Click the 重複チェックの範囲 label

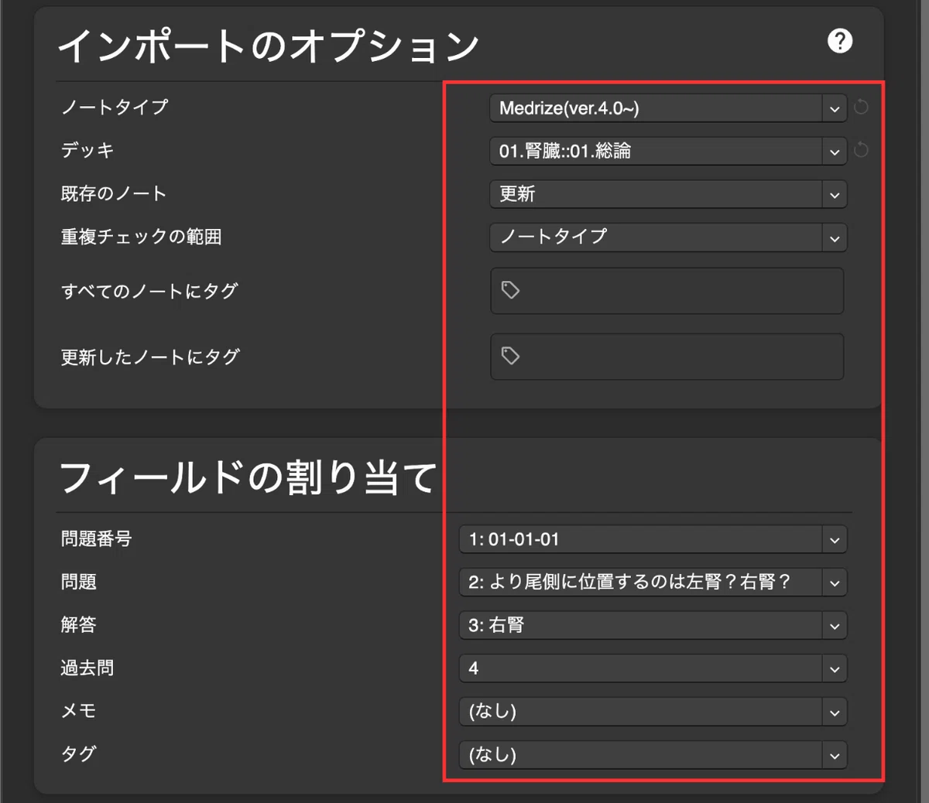click(141, 237)
